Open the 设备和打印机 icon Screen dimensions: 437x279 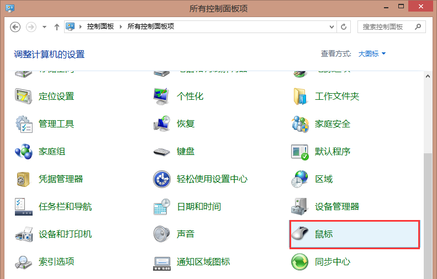coord(24,234)
